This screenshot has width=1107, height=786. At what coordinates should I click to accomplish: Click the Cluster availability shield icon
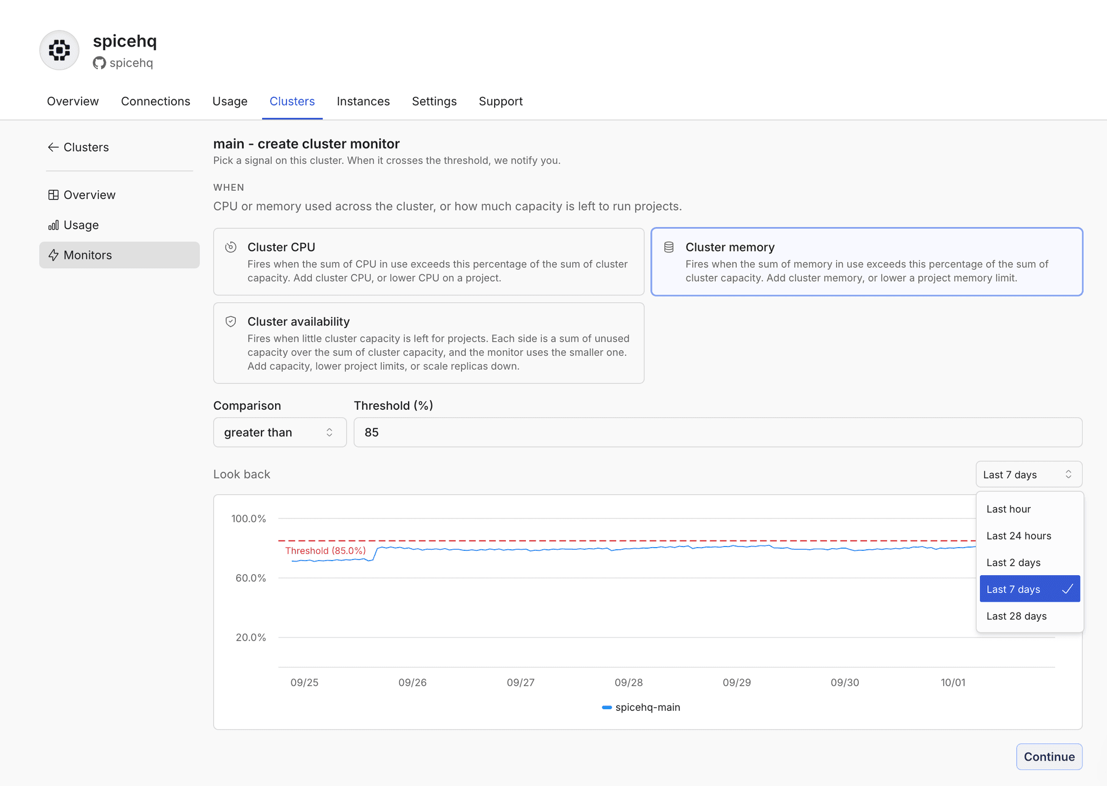[x=231, y=322]
